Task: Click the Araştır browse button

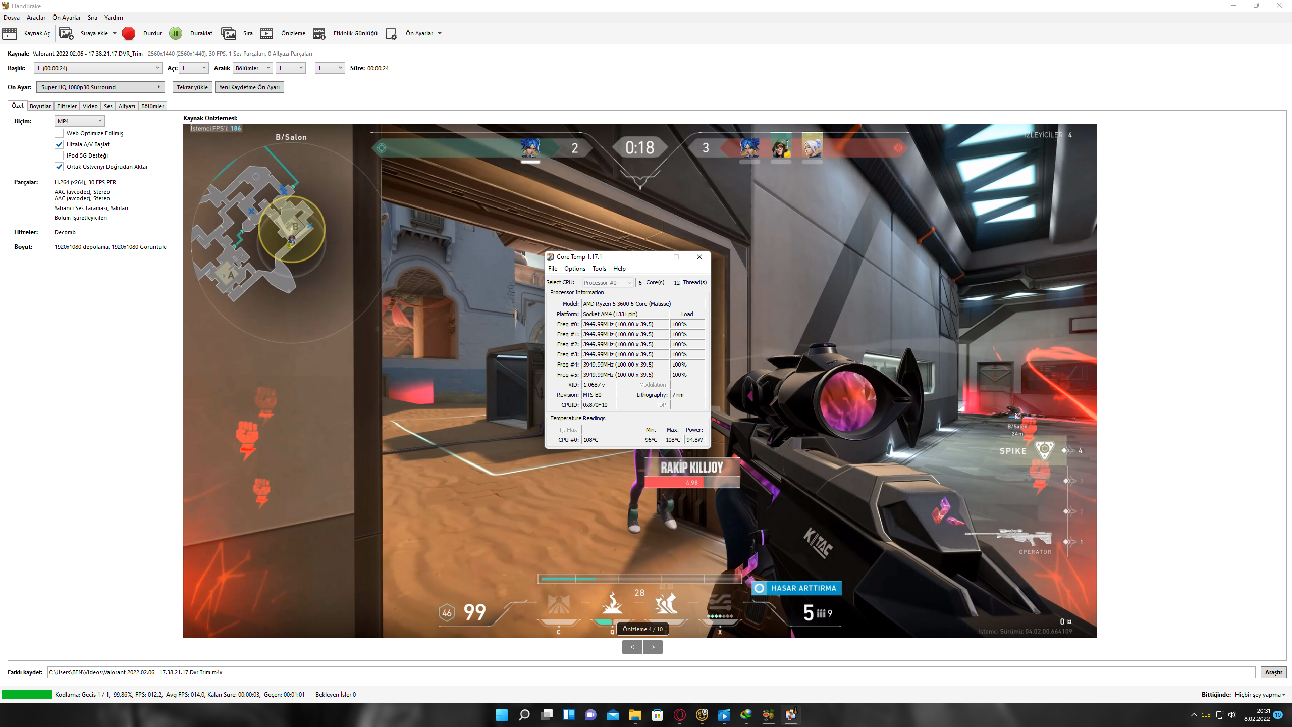Action: click(1273, 672)
